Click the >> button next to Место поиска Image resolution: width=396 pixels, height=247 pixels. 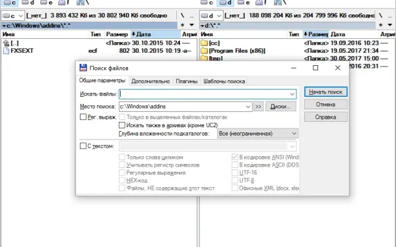coord(258,107)
